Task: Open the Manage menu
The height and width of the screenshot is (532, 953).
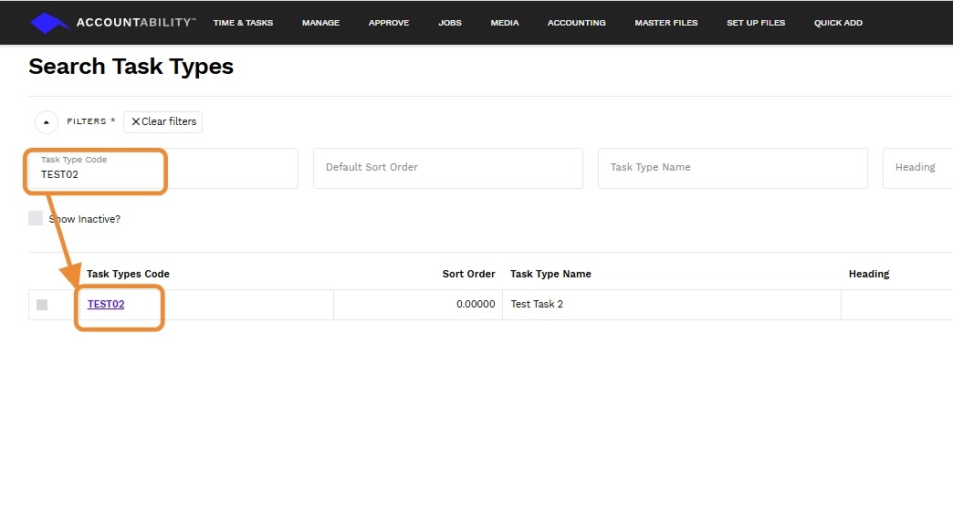Action: [x=320, y=23]
